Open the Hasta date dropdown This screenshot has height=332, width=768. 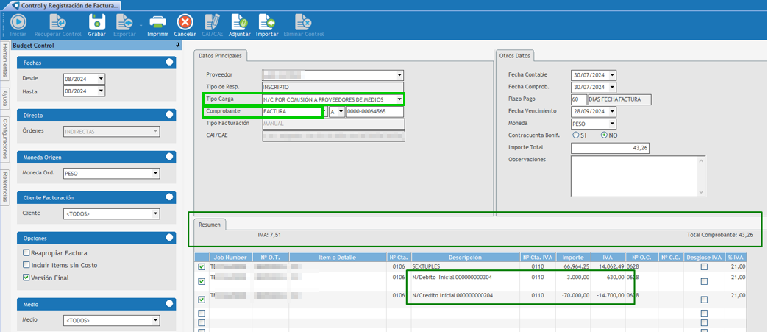101,91
